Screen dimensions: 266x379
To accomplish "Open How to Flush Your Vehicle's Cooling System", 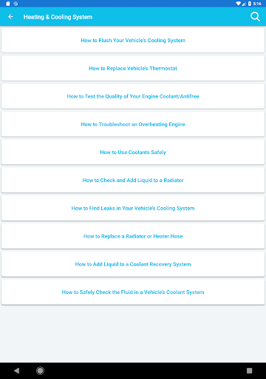I will click(x=133, y=40).
